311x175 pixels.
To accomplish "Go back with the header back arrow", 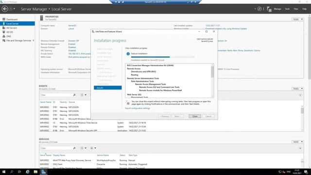I will [5, 9].
